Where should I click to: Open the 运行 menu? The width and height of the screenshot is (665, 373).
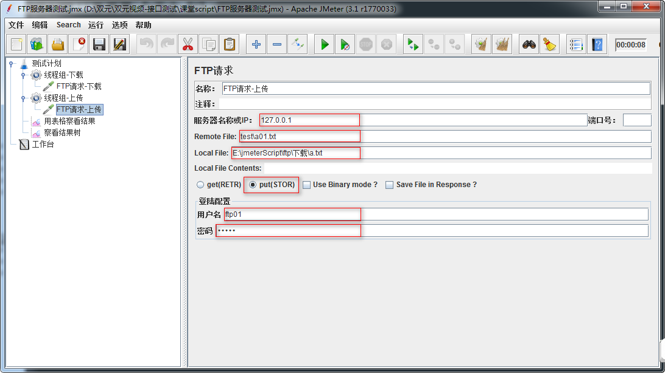pos(96,25)
